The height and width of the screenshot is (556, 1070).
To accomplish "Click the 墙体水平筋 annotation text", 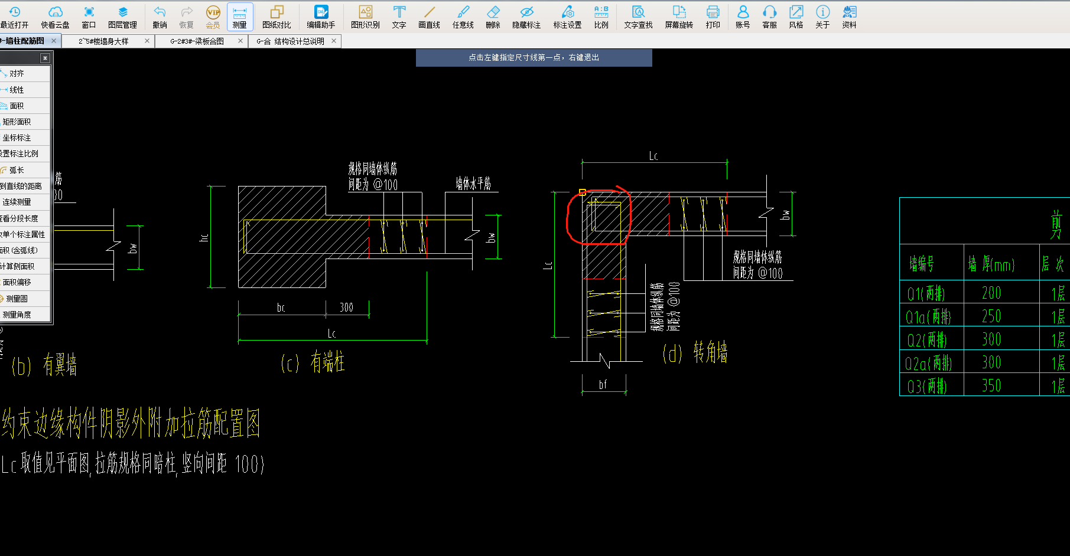I will 473,184.
